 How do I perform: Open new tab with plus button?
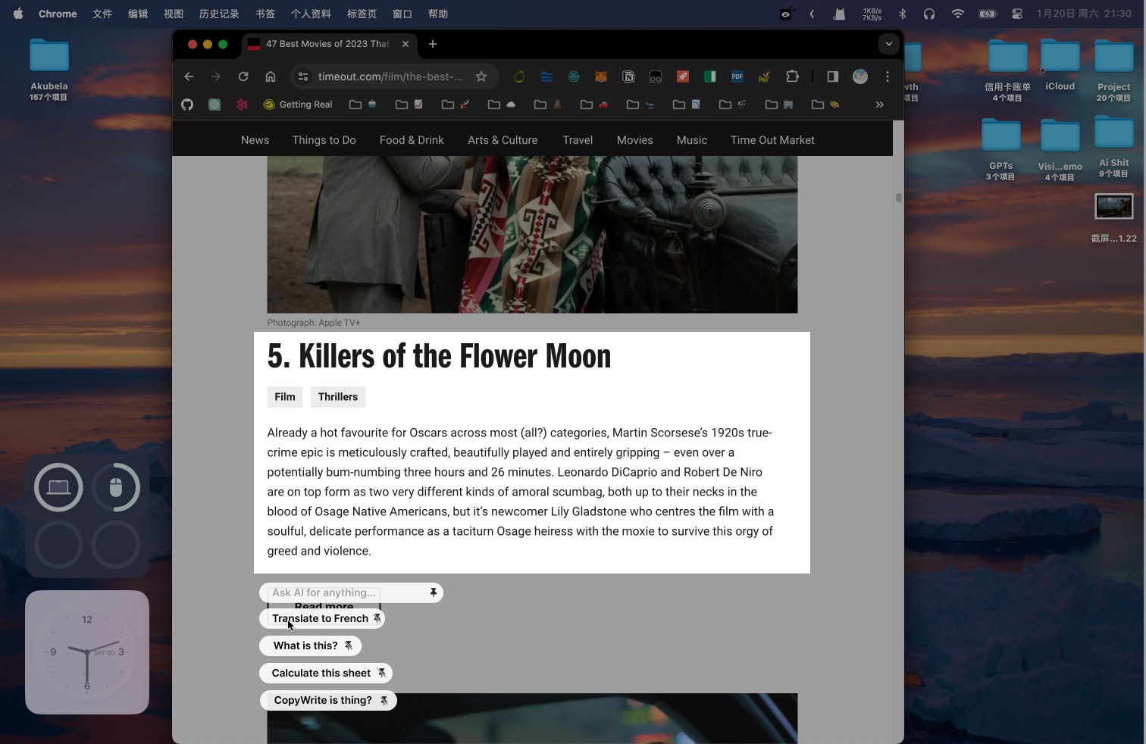pyautogui.click(x=433, y=44)
